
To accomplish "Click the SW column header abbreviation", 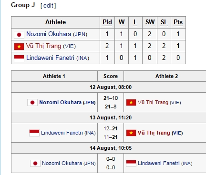I will coord(150,22).
